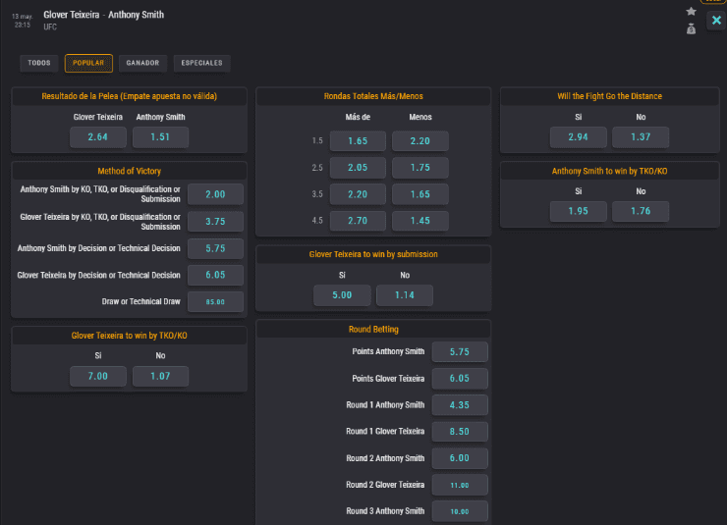Image resolution: width=727 pixels, height=525 pixels.
Task: Bet on Glover Teixeira at 2.64
Action: [x=98, y=136]
